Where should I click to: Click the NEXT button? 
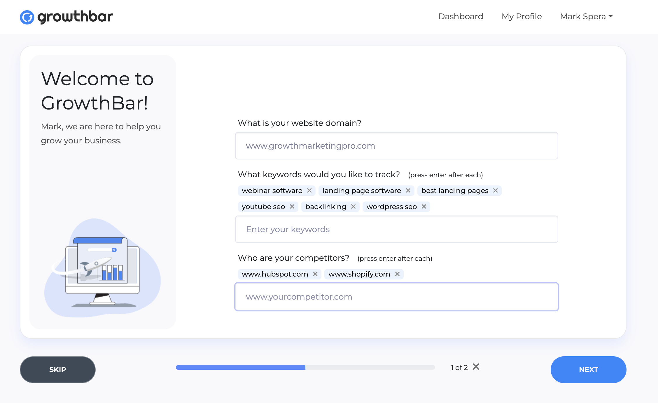tap(588, 369)
